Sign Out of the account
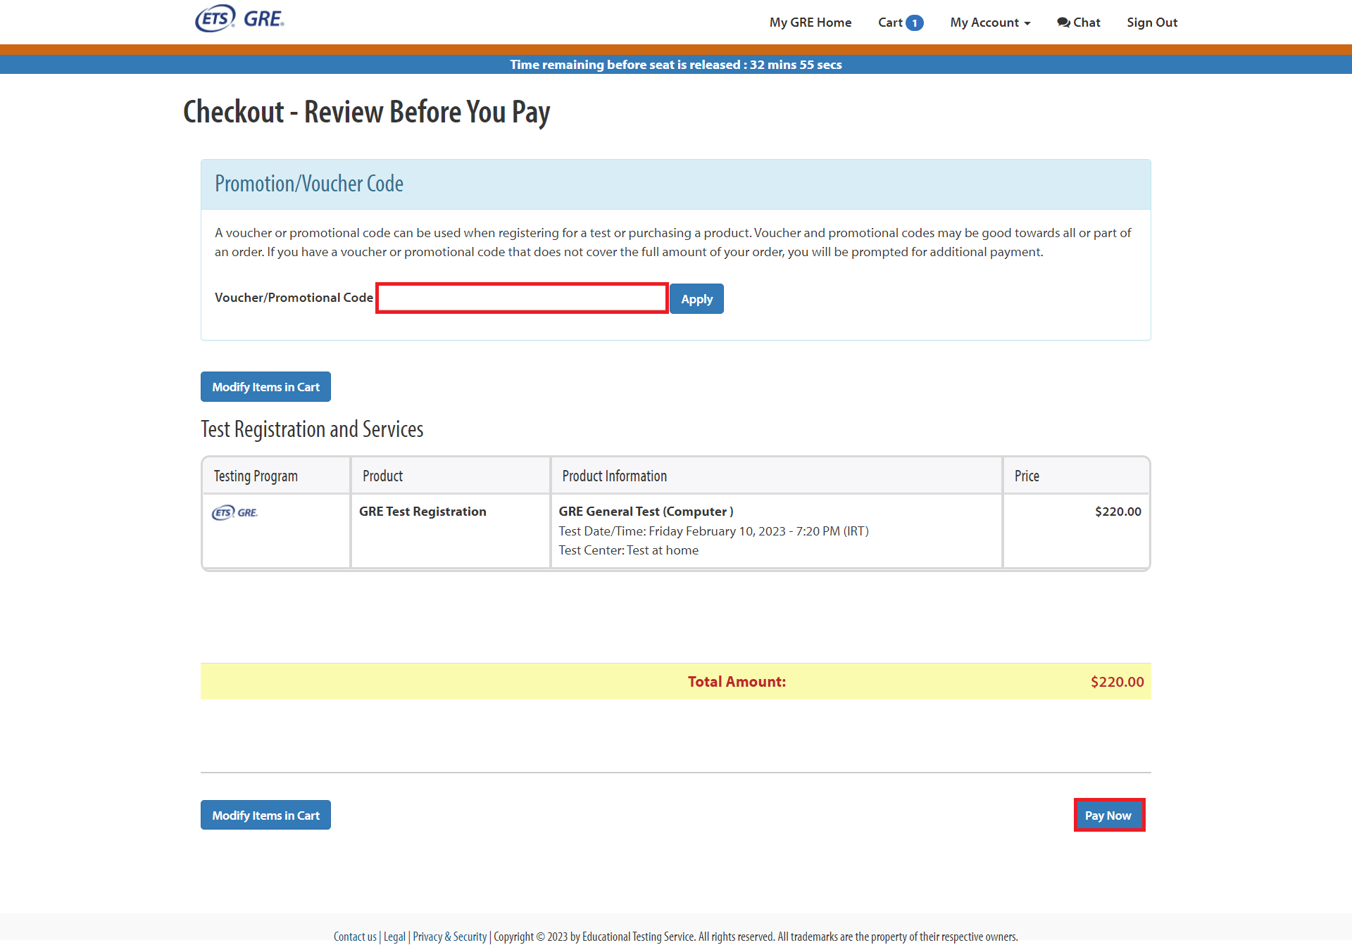Viewport: 1352px width, 945px height. 1152,23
